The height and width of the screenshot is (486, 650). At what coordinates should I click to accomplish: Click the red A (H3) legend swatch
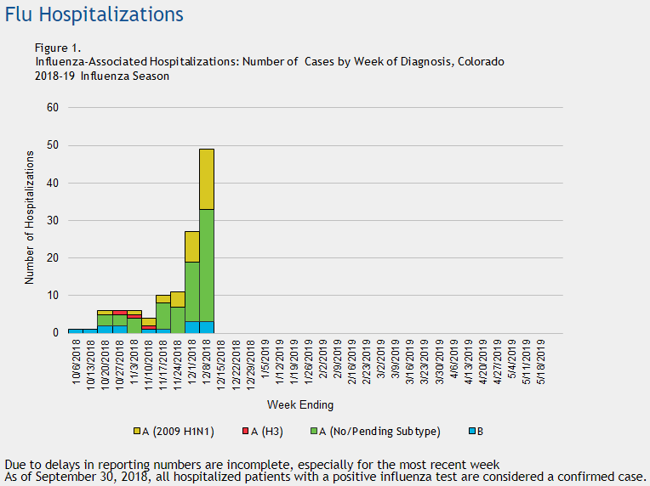[x=242, y=432]
